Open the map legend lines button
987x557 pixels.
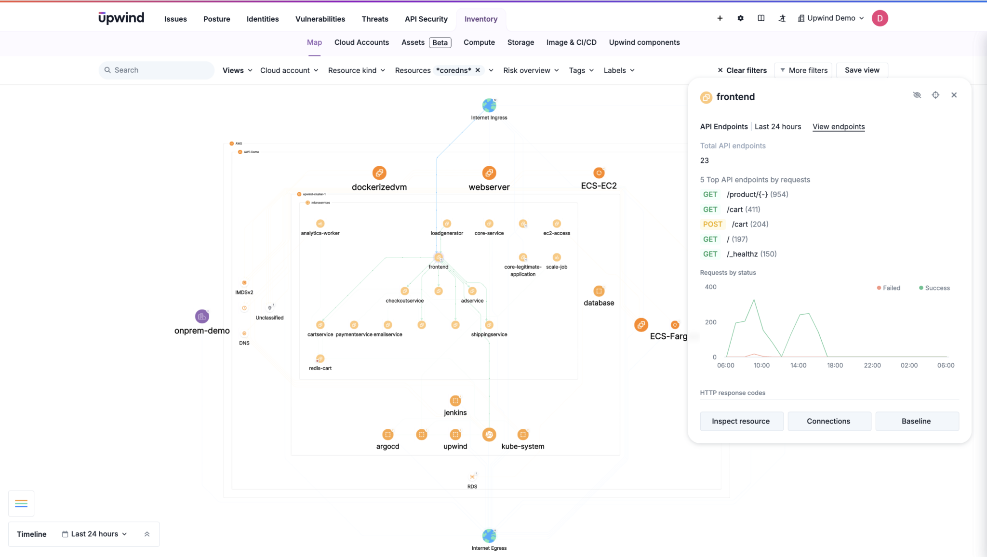coord(21,504)
